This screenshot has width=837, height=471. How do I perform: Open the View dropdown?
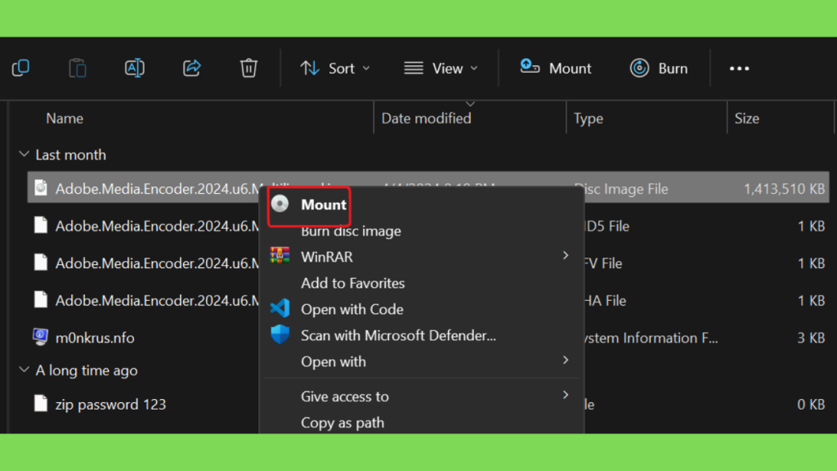tap(441, 69)
